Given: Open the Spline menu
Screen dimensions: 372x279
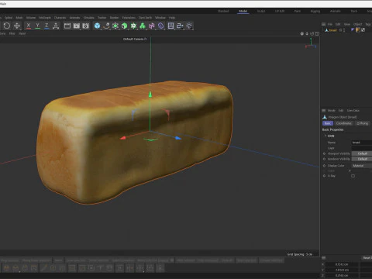Looking at the screenshot, I should [x=9, y=18].
